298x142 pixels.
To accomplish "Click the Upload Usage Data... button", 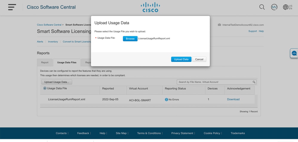I will pos(57,82).
